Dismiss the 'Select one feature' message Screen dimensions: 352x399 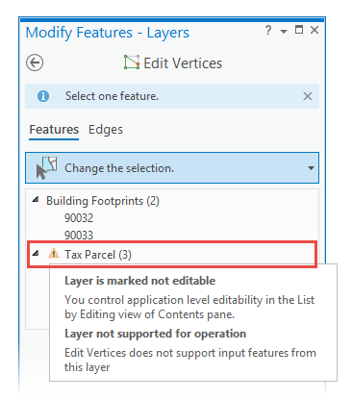pyautogui.click(x=308, y=96)
